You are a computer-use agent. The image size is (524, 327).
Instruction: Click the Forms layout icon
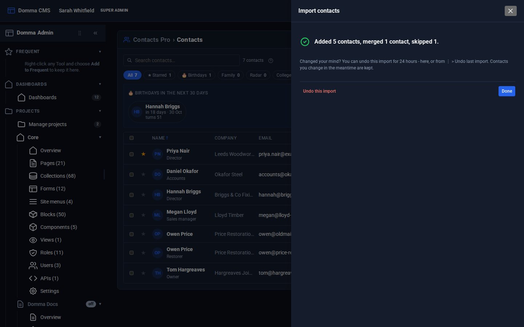[x=33, y=189]
